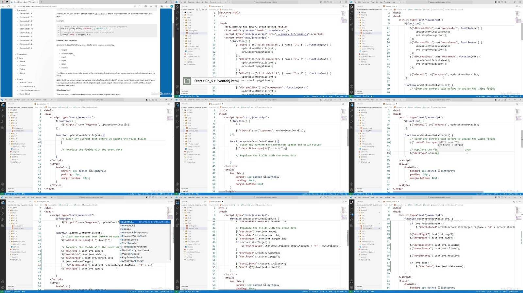Screen dimensions: 523x293
Task: Open Source Control in the DOCTYPE code window
Action: click(x=177, y=19)
